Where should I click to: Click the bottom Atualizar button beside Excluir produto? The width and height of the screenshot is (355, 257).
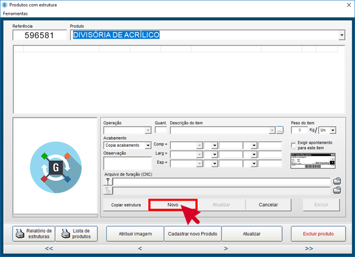[252, 234]
